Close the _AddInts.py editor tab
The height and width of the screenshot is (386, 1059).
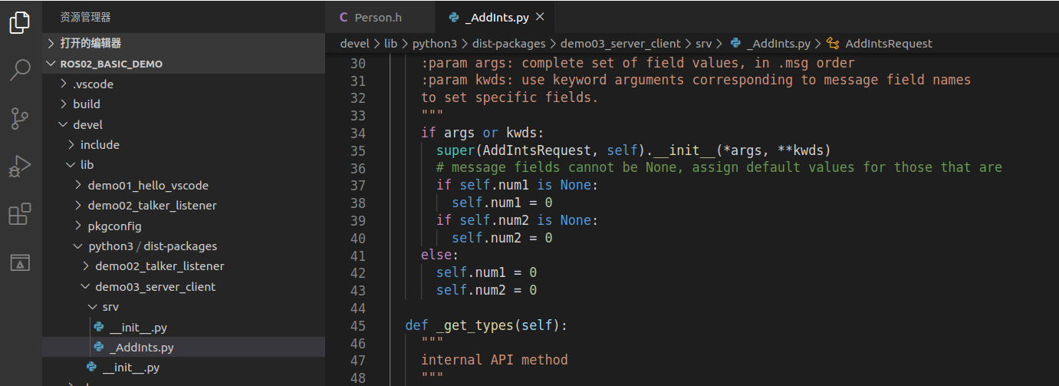pos(540,17)
